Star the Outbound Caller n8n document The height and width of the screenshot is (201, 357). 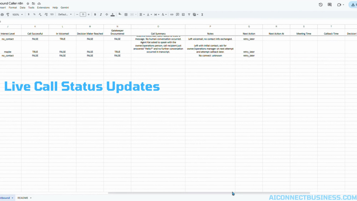pos(28,4)
